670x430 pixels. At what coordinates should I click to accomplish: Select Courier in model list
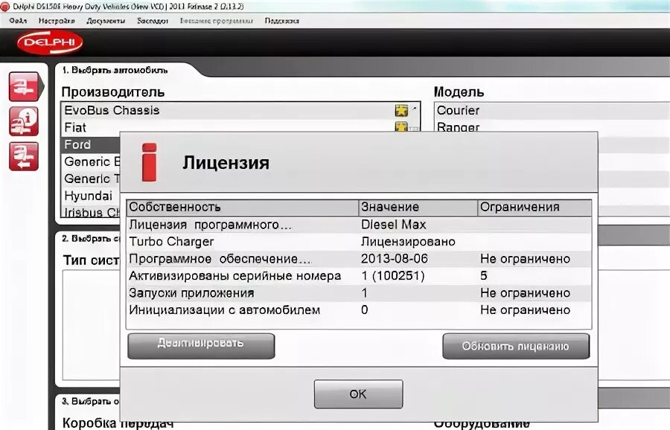pos(551,111)
